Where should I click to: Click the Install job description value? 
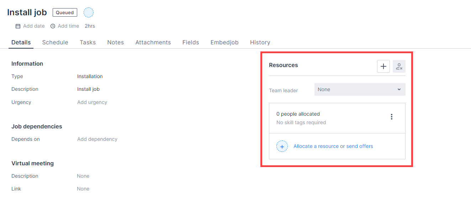coord(88,89)
